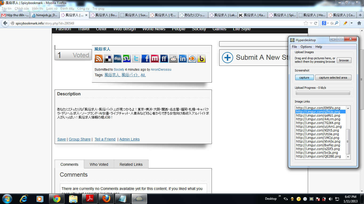364x204 pixels.
Task: Click the Society category link in the submission line
Action: [x=119, y=69]
